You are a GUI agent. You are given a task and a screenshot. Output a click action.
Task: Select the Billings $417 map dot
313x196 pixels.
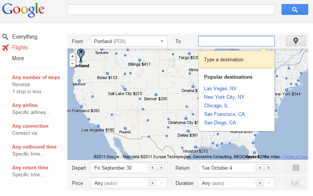140,60
